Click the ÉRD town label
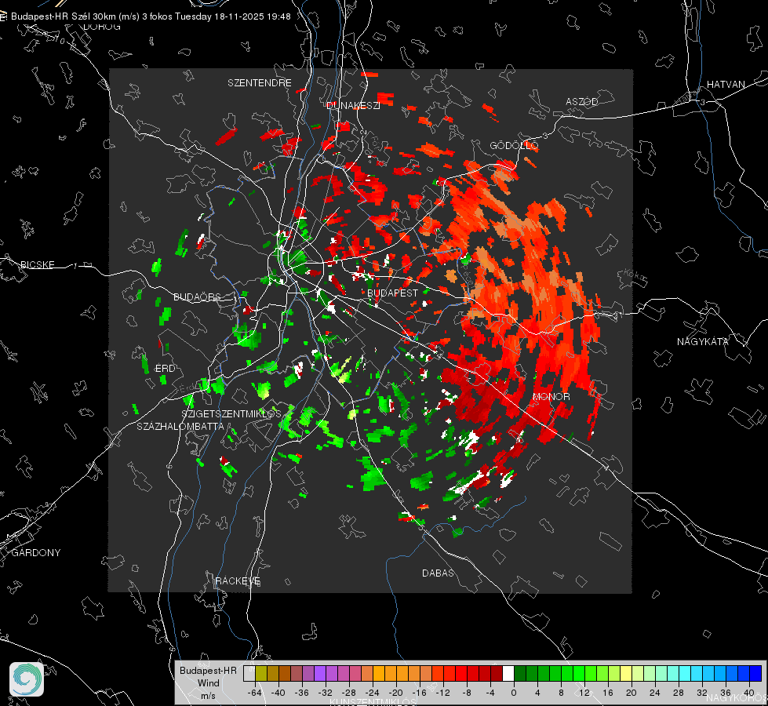This screenshot has height=706, width=768. click(165, 369)
